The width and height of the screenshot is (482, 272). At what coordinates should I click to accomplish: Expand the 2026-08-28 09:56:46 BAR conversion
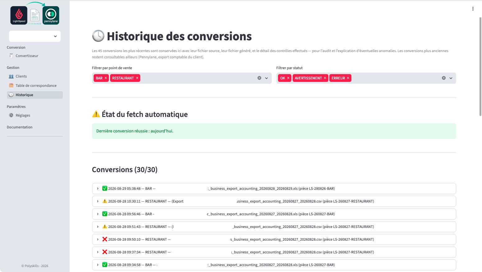[274, 214]
